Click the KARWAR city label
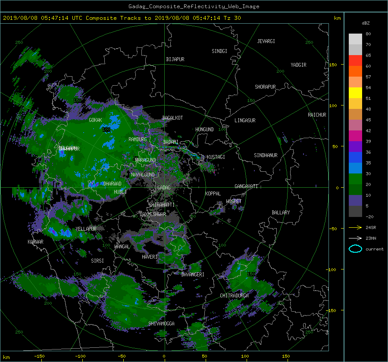This screenshot has height=362, width=388. [35, 242]
